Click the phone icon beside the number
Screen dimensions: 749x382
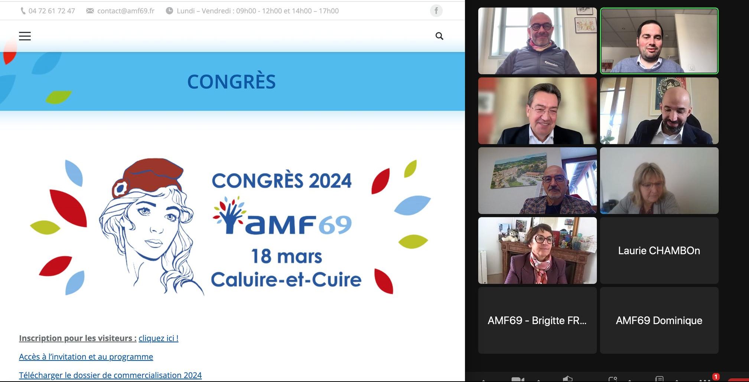[23, 11]
